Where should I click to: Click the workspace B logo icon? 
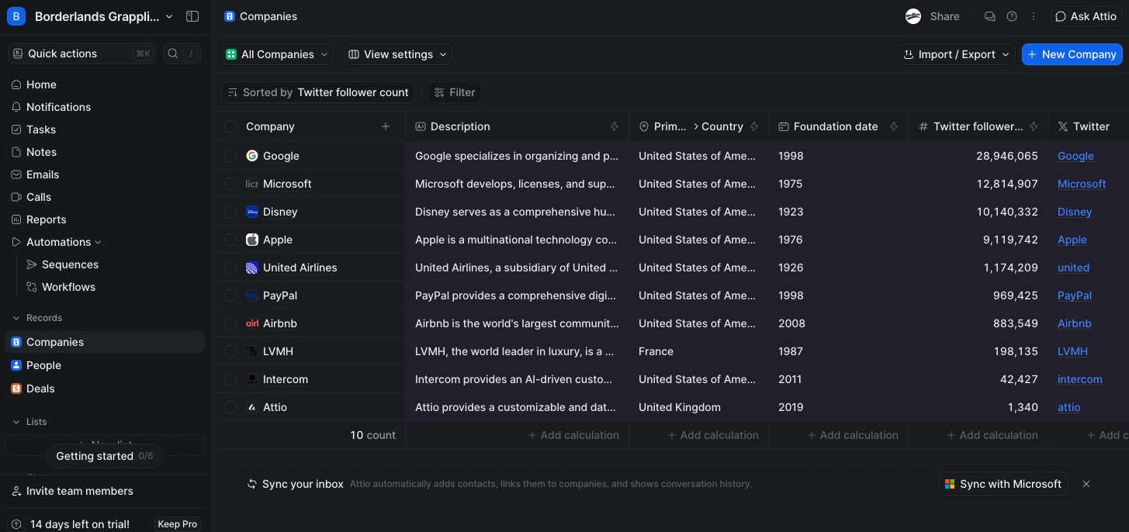point(16,16)
